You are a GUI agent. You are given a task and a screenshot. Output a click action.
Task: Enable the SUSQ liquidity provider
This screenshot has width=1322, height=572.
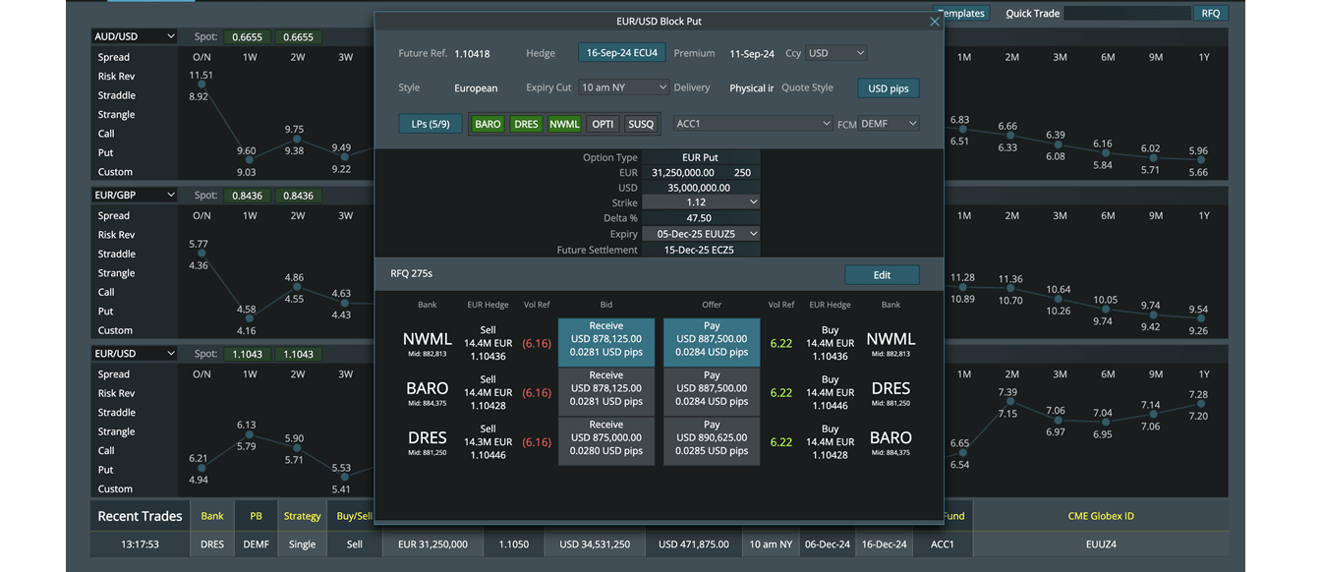(x=641, y=124)
